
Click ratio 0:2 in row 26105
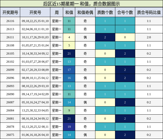click(149, 54)
